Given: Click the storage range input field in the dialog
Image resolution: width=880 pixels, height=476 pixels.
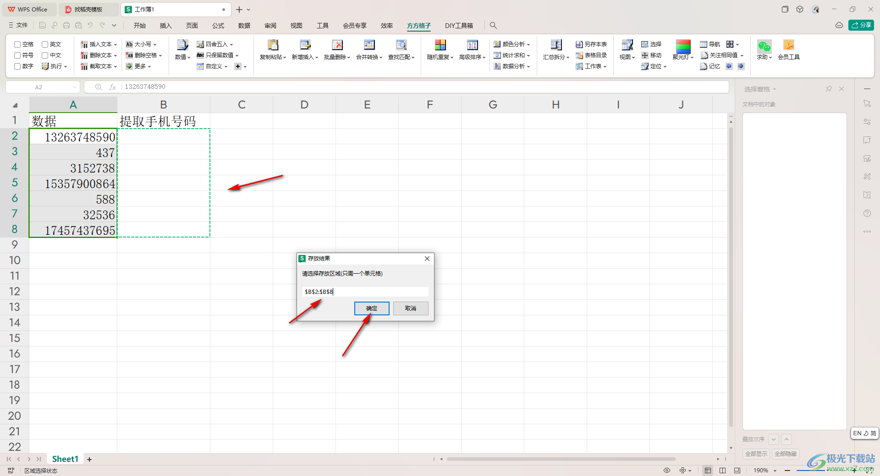Looking at the screenshot, I should click(x=365, y=292).
